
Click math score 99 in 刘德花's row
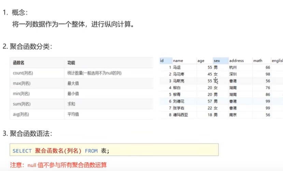(x=268, y=102)
